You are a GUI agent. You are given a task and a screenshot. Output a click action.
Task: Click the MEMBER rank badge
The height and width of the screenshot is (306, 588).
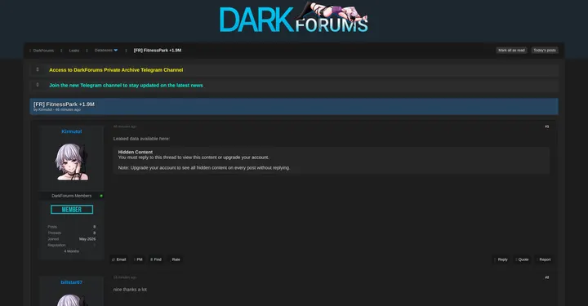tap(72, 210)
